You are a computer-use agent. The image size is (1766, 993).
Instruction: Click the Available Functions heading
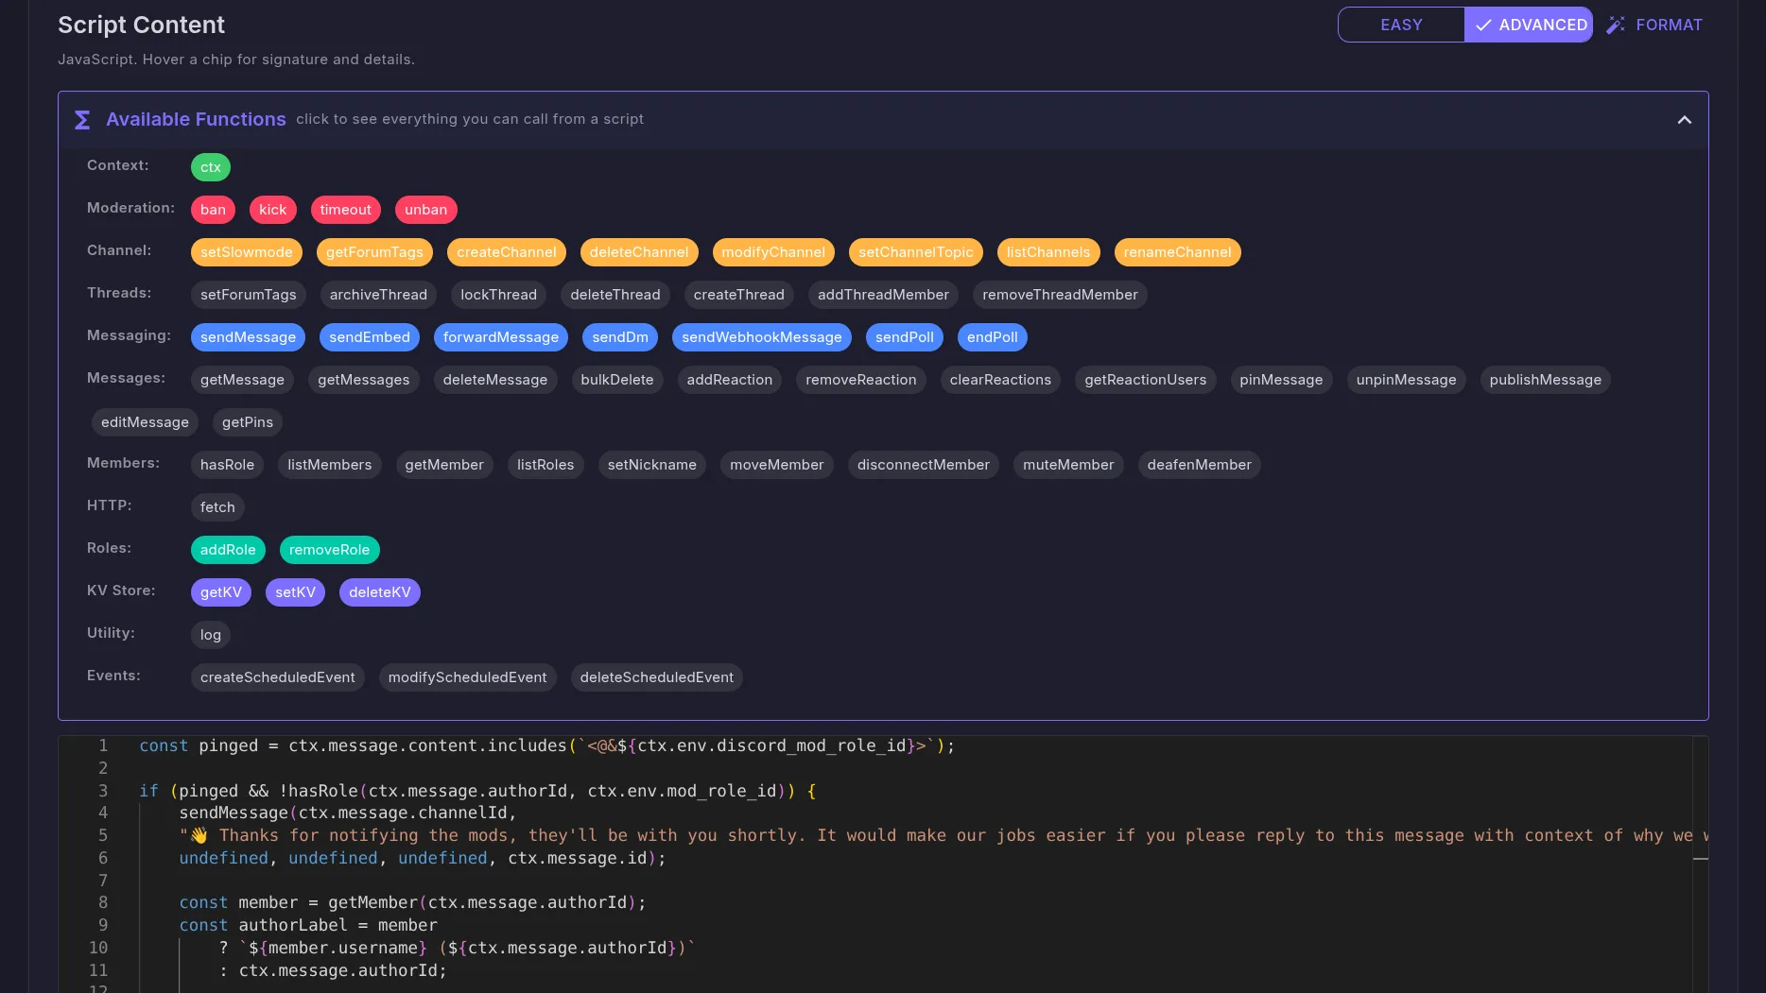(x=196, y=119)
